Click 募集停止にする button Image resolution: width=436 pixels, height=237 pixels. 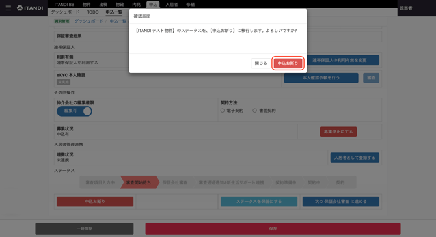[338, 132]
